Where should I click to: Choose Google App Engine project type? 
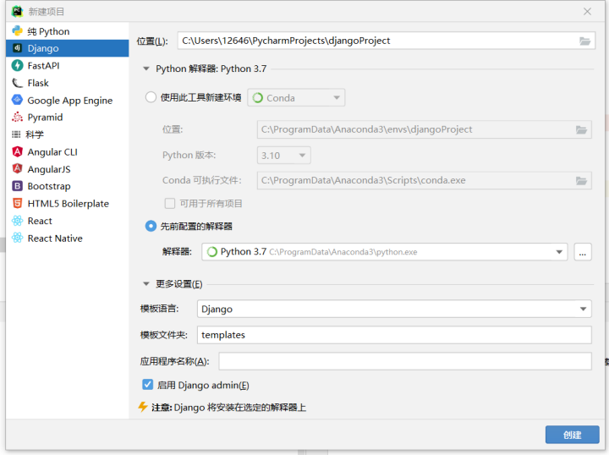67,100
